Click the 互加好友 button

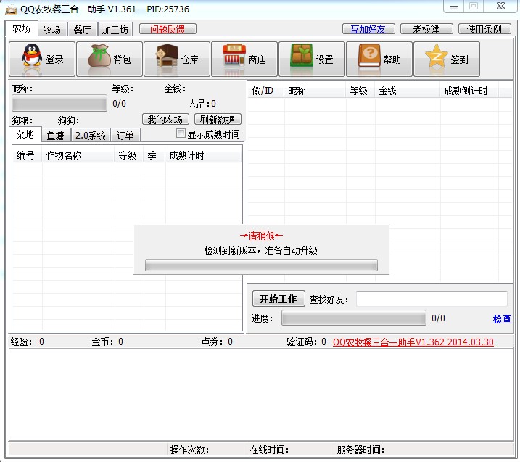click(368, 29)
